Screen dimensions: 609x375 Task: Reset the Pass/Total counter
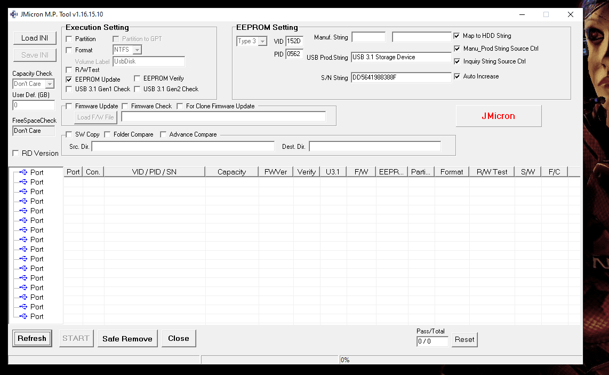point(464,340)
